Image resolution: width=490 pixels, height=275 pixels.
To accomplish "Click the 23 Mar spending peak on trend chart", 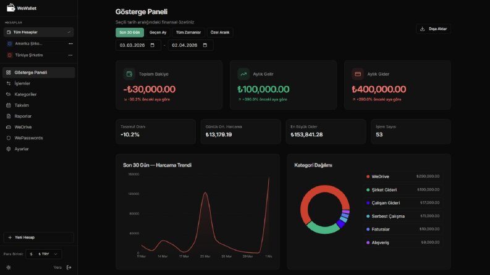I will (205, 193).
